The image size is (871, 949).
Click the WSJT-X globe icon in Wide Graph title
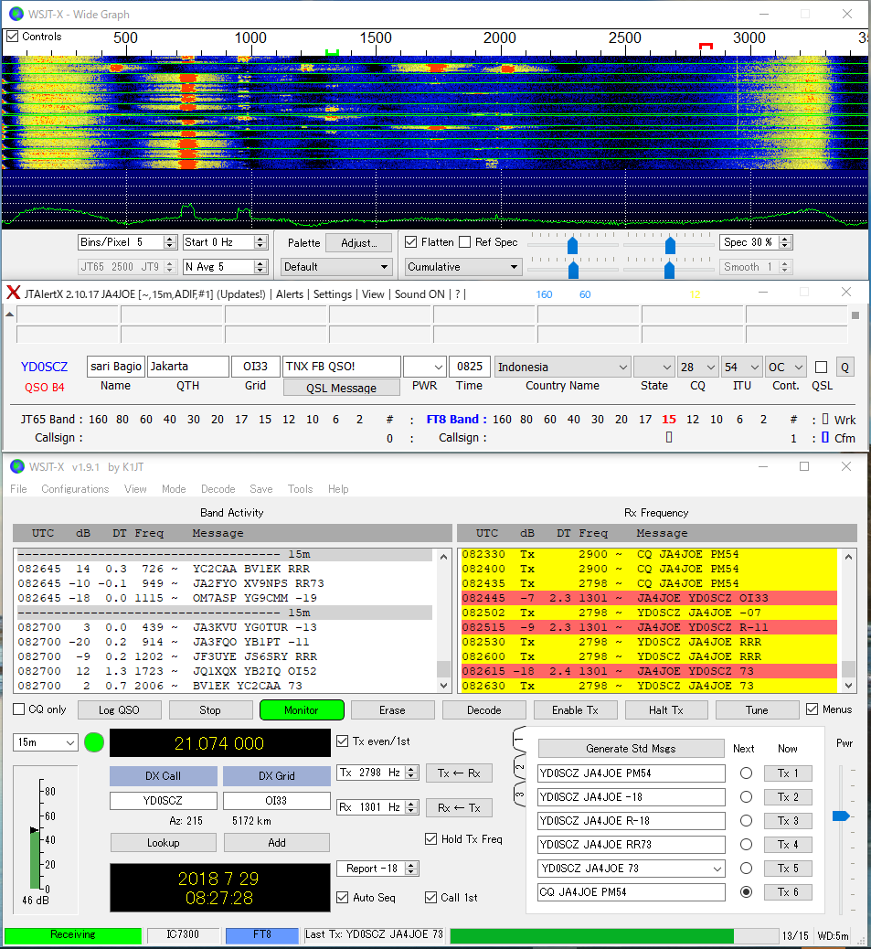(x=16, y=14)
